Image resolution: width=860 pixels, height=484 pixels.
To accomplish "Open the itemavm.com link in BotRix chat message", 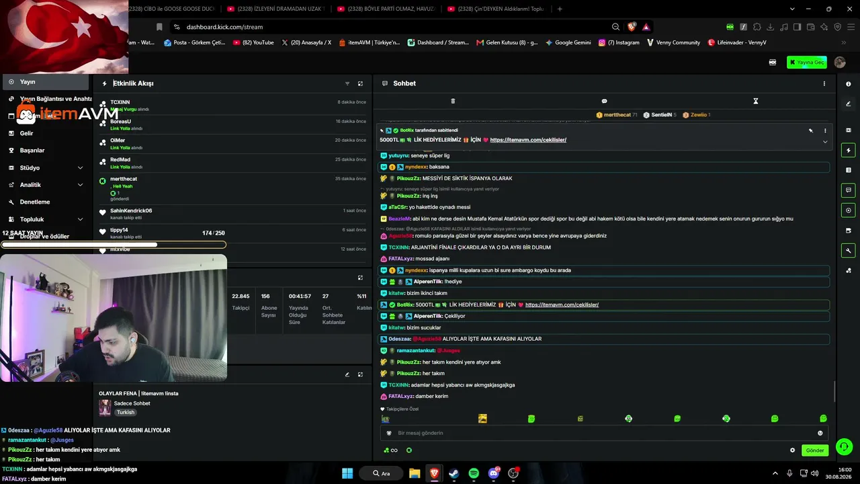I will 562,305.
